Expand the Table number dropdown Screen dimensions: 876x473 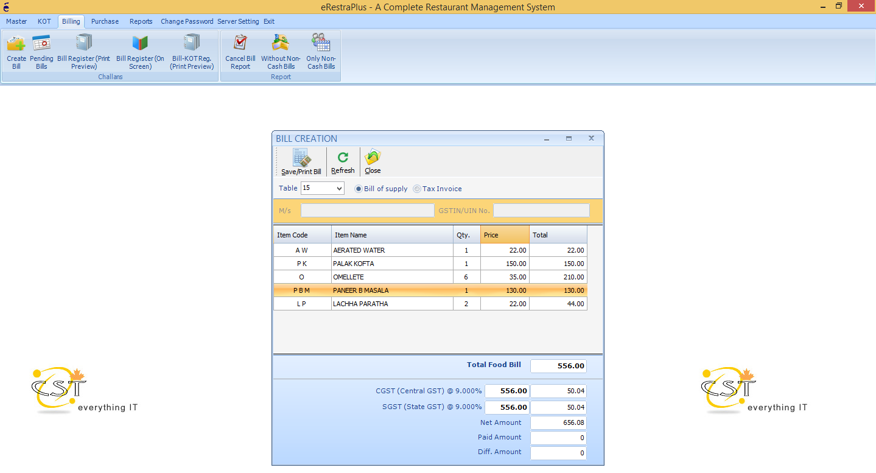pyautogui.click(x=340, y=189)
